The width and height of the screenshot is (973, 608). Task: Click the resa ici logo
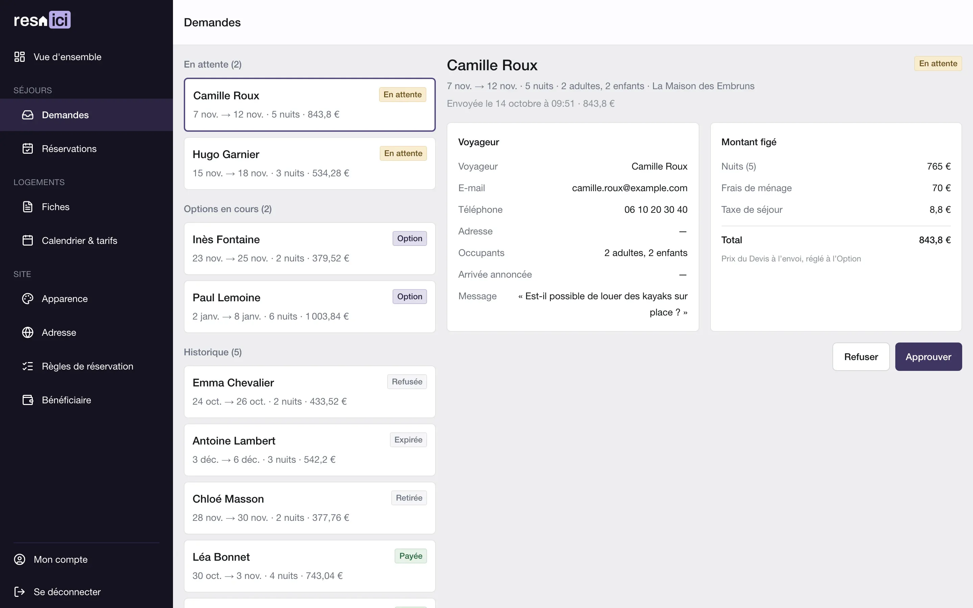pyautogui.click(x=42, y=20)
